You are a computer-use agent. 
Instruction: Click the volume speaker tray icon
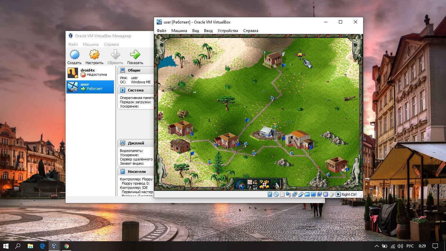click(x=400, y=246)
